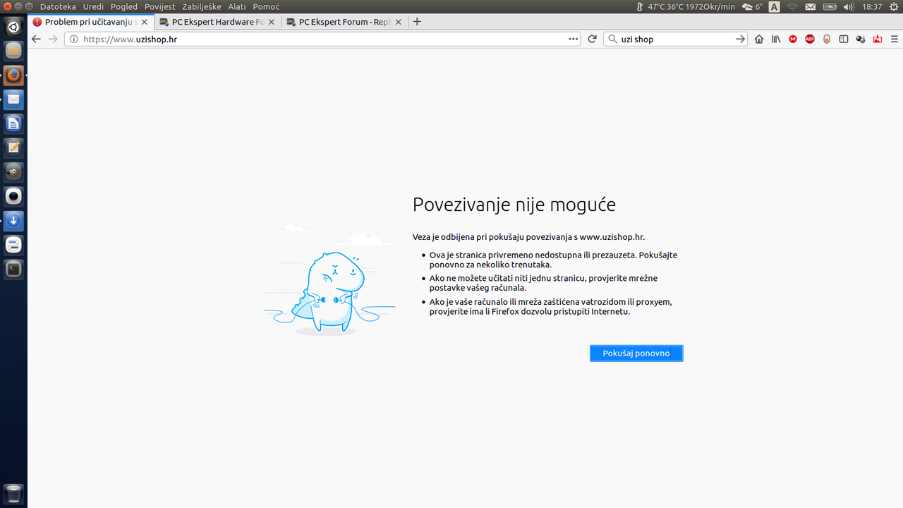Go to the Firefox home page
This screenshot has height=508, width=903.
point(759,40)
